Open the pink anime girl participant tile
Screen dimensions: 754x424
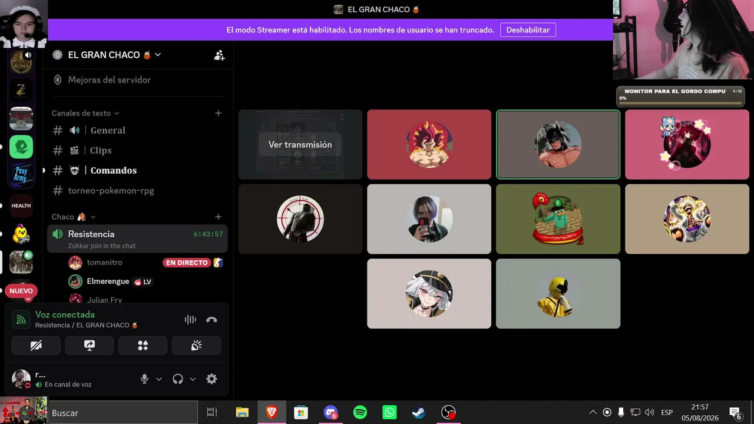(687, 144)
